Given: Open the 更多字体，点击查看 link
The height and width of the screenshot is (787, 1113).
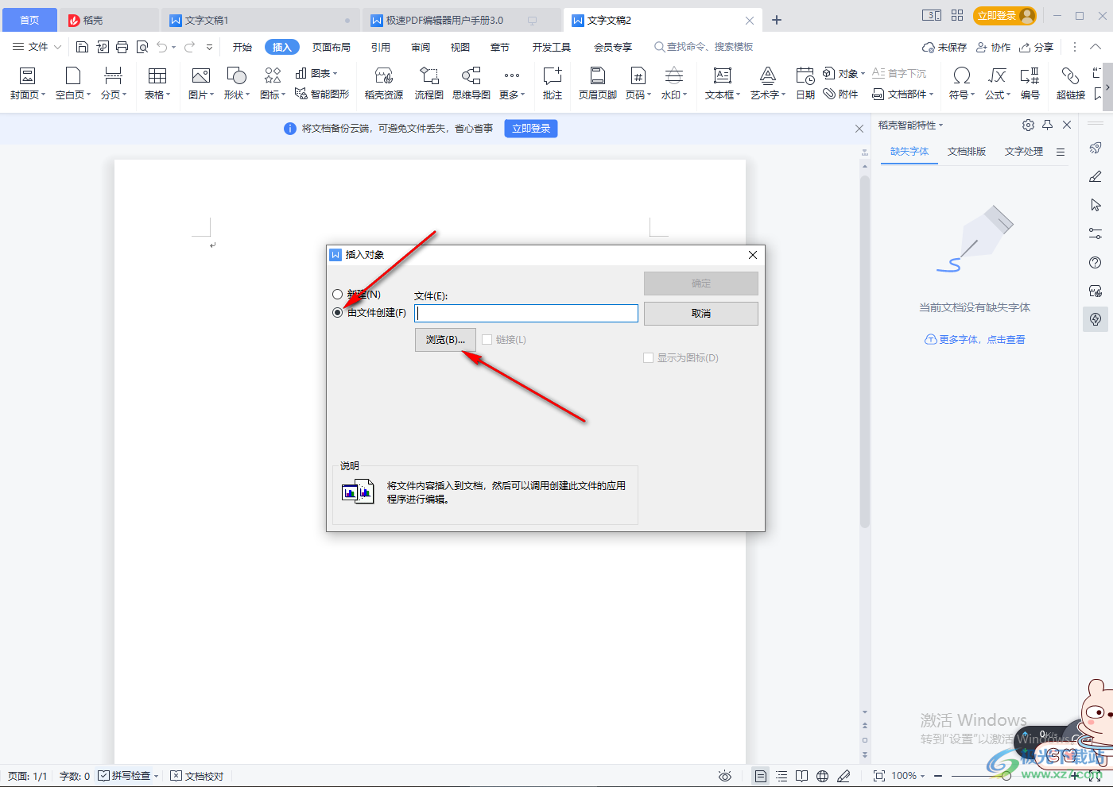Looking at the screenshot, I should click(975, 339).
